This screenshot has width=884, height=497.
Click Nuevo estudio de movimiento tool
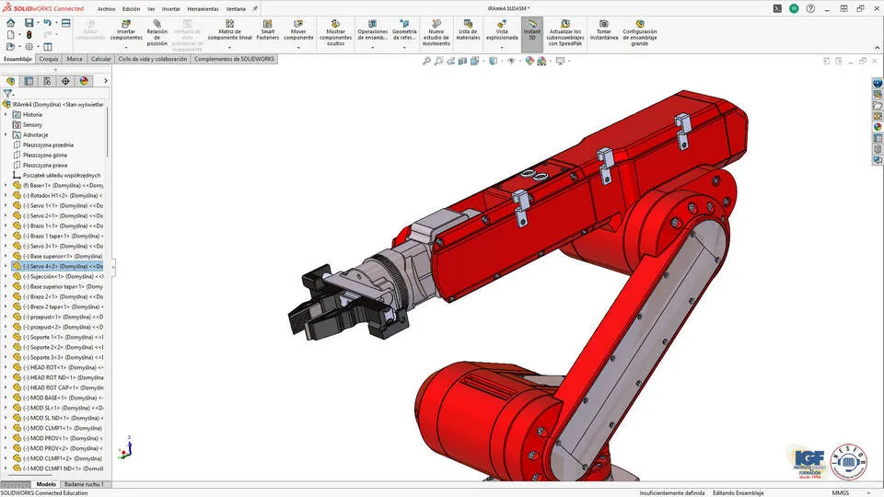pos(436,33)
